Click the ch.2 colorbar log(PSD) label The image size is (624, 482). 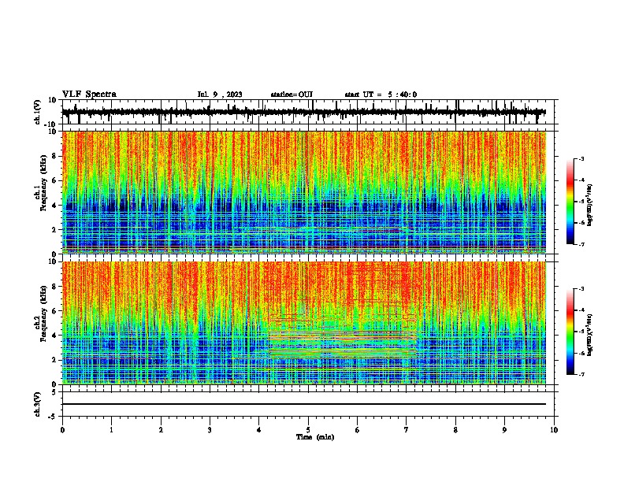(589, 335)
